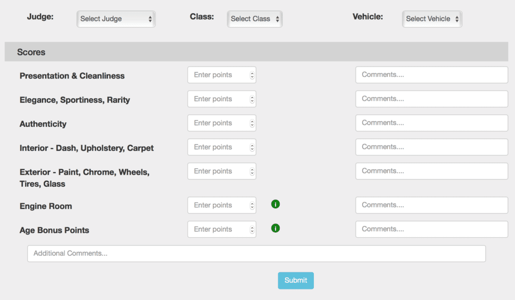Click the Authenticity comments field
515x300 pixels.
pyautogui.click(x=432, y=123)
